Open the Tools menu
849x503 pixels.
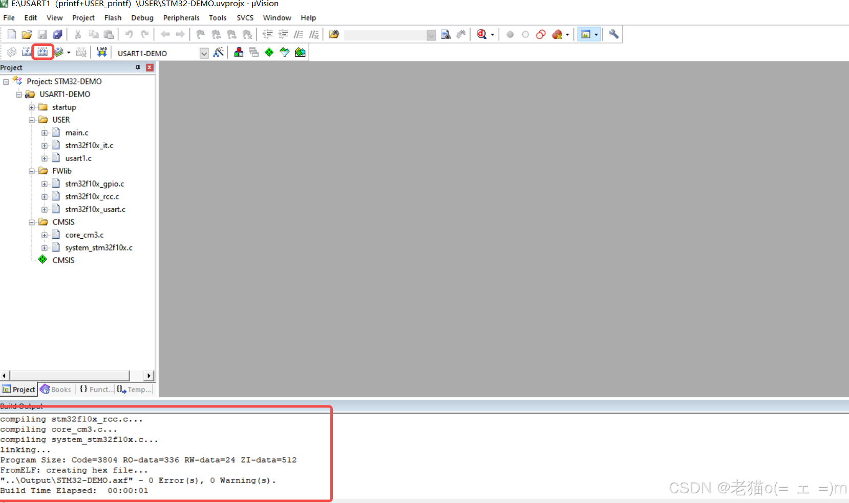(218, 18)
